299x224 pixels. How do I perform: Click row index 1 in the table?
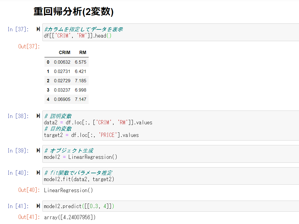48,71
